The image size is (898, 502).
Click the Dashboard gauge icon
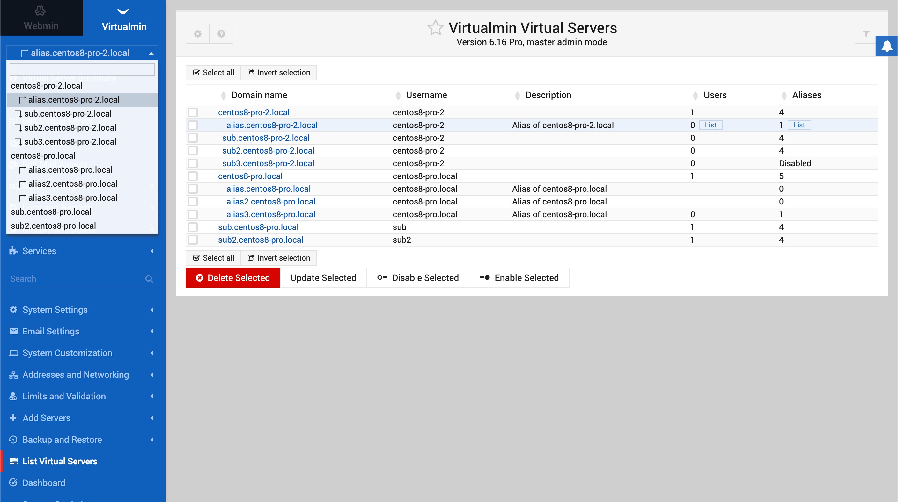click(13, 483)
